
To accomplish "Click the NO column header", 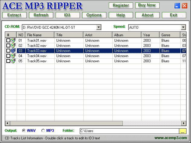I will [21, 35].
